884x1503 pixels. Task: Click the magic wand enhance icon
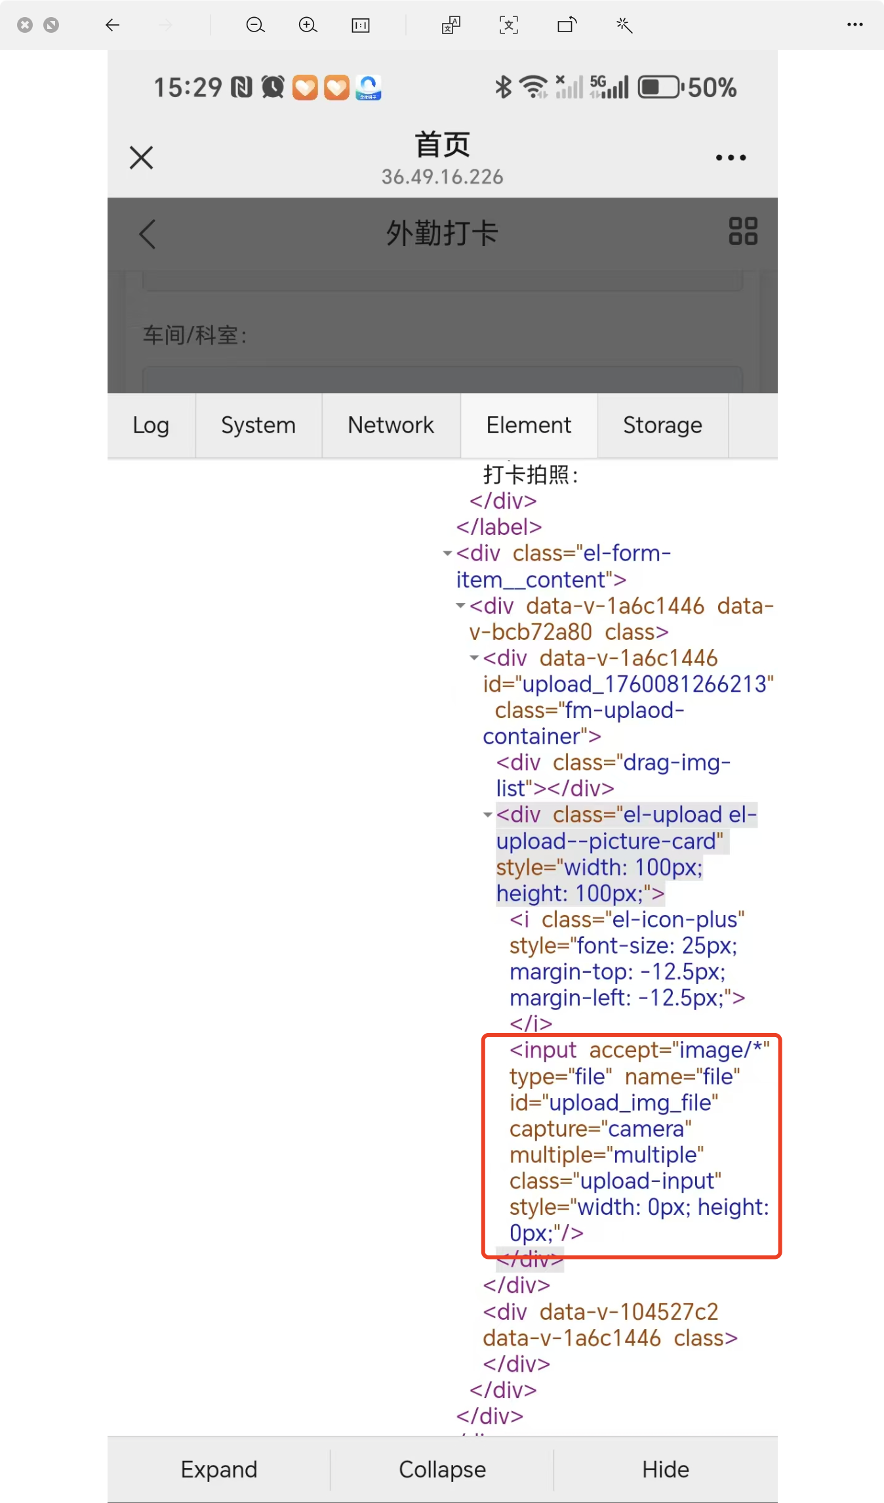[624, 25]
